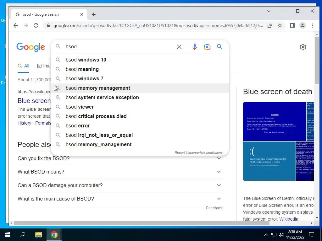Reload the page with the refresh icon
Viewport: 322px width, 241px height.
36,25
